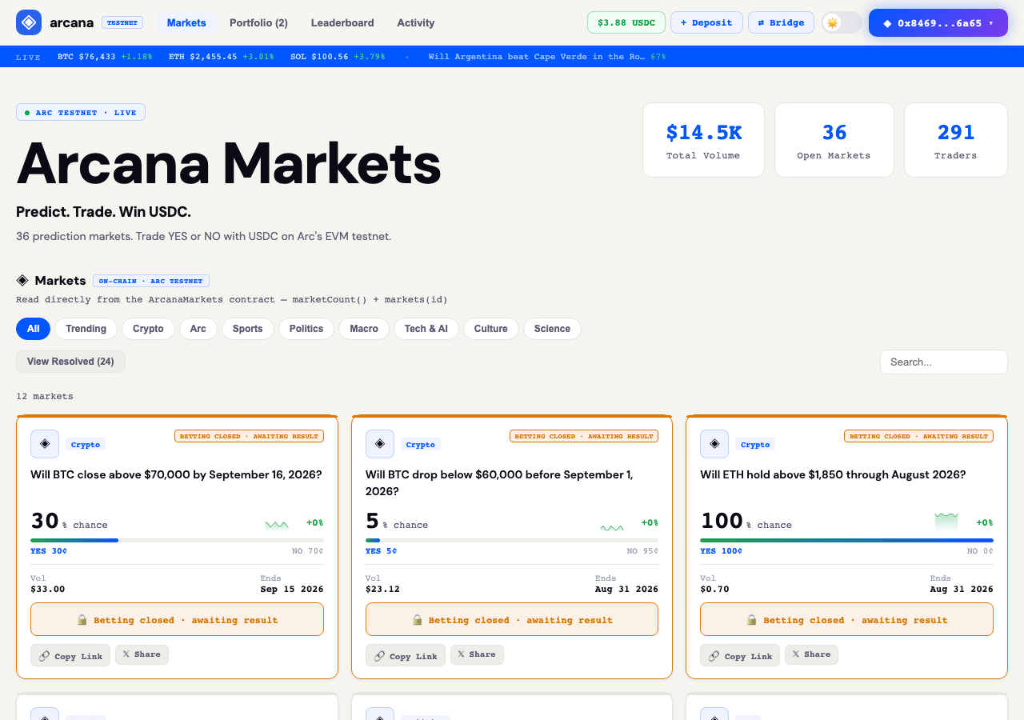This screenshot has height=720, width=1024.
Task: Click the '12 markets' count text
Action: pos(45,396)
